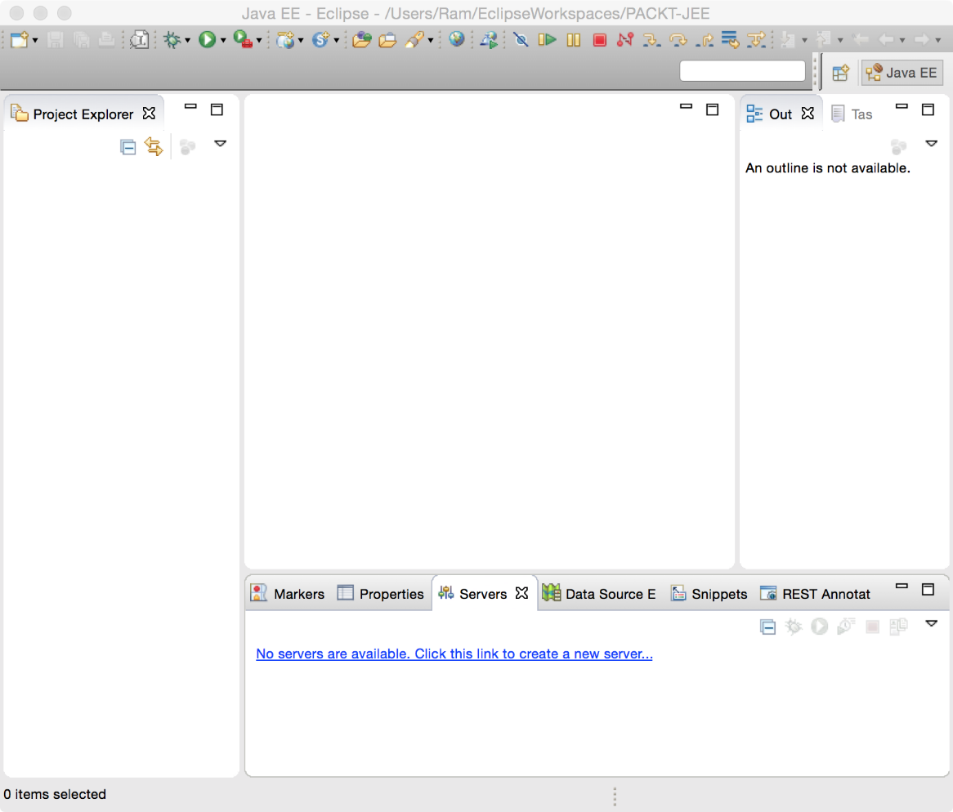The height and width of the screenshot is (812, 953).
Task: Click the New Servlet 'S' icon
Action: pos(320,40)
